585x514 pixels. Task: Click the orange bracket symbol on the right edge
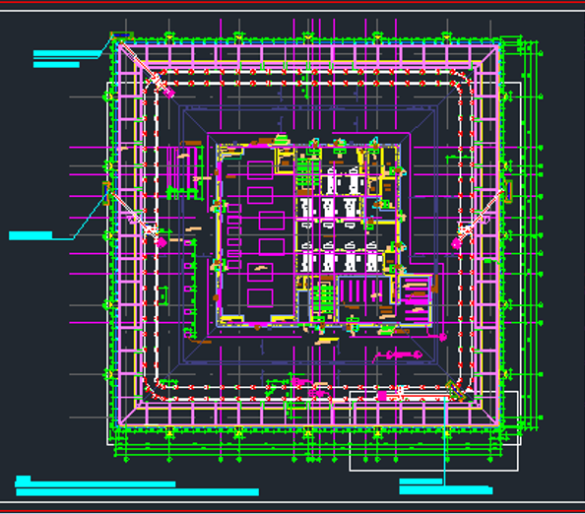(508, 191)
